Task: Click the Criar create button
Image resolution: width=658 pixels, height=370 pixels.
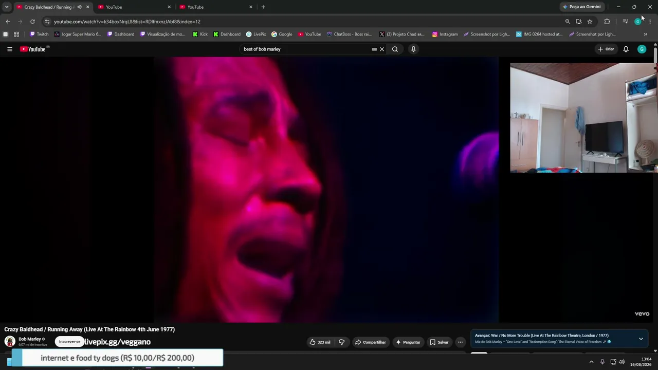Action: click(606, 49)
